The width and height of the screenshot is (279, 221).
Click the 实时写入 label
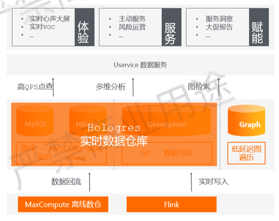(213, 182)
